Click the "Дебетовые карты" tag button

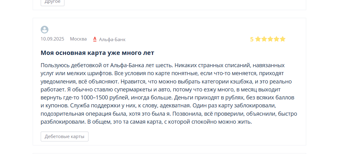point(64,137)
